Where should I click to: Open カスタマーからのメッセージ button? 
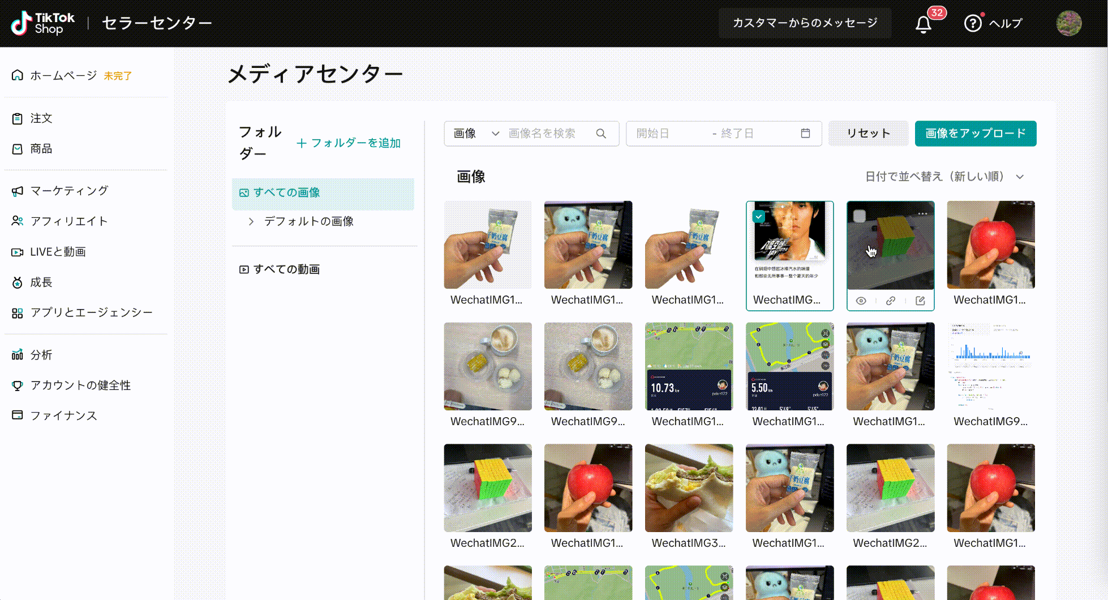point(805,23)
